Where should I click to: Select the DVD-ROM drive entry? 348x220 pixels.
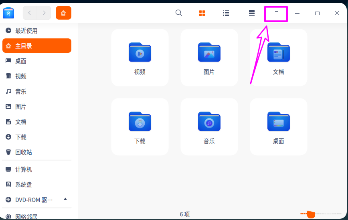click(37, 200)
